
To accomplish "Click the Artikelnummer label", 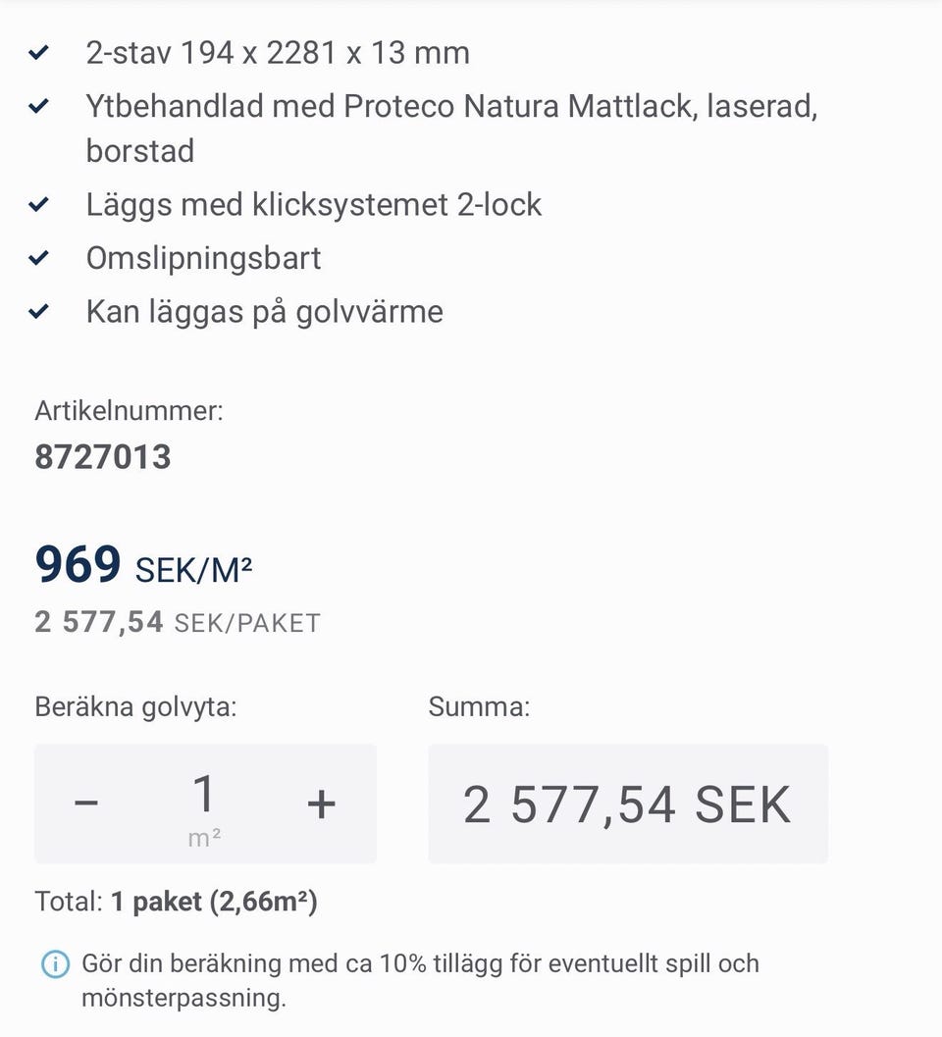I will [129, 411].
